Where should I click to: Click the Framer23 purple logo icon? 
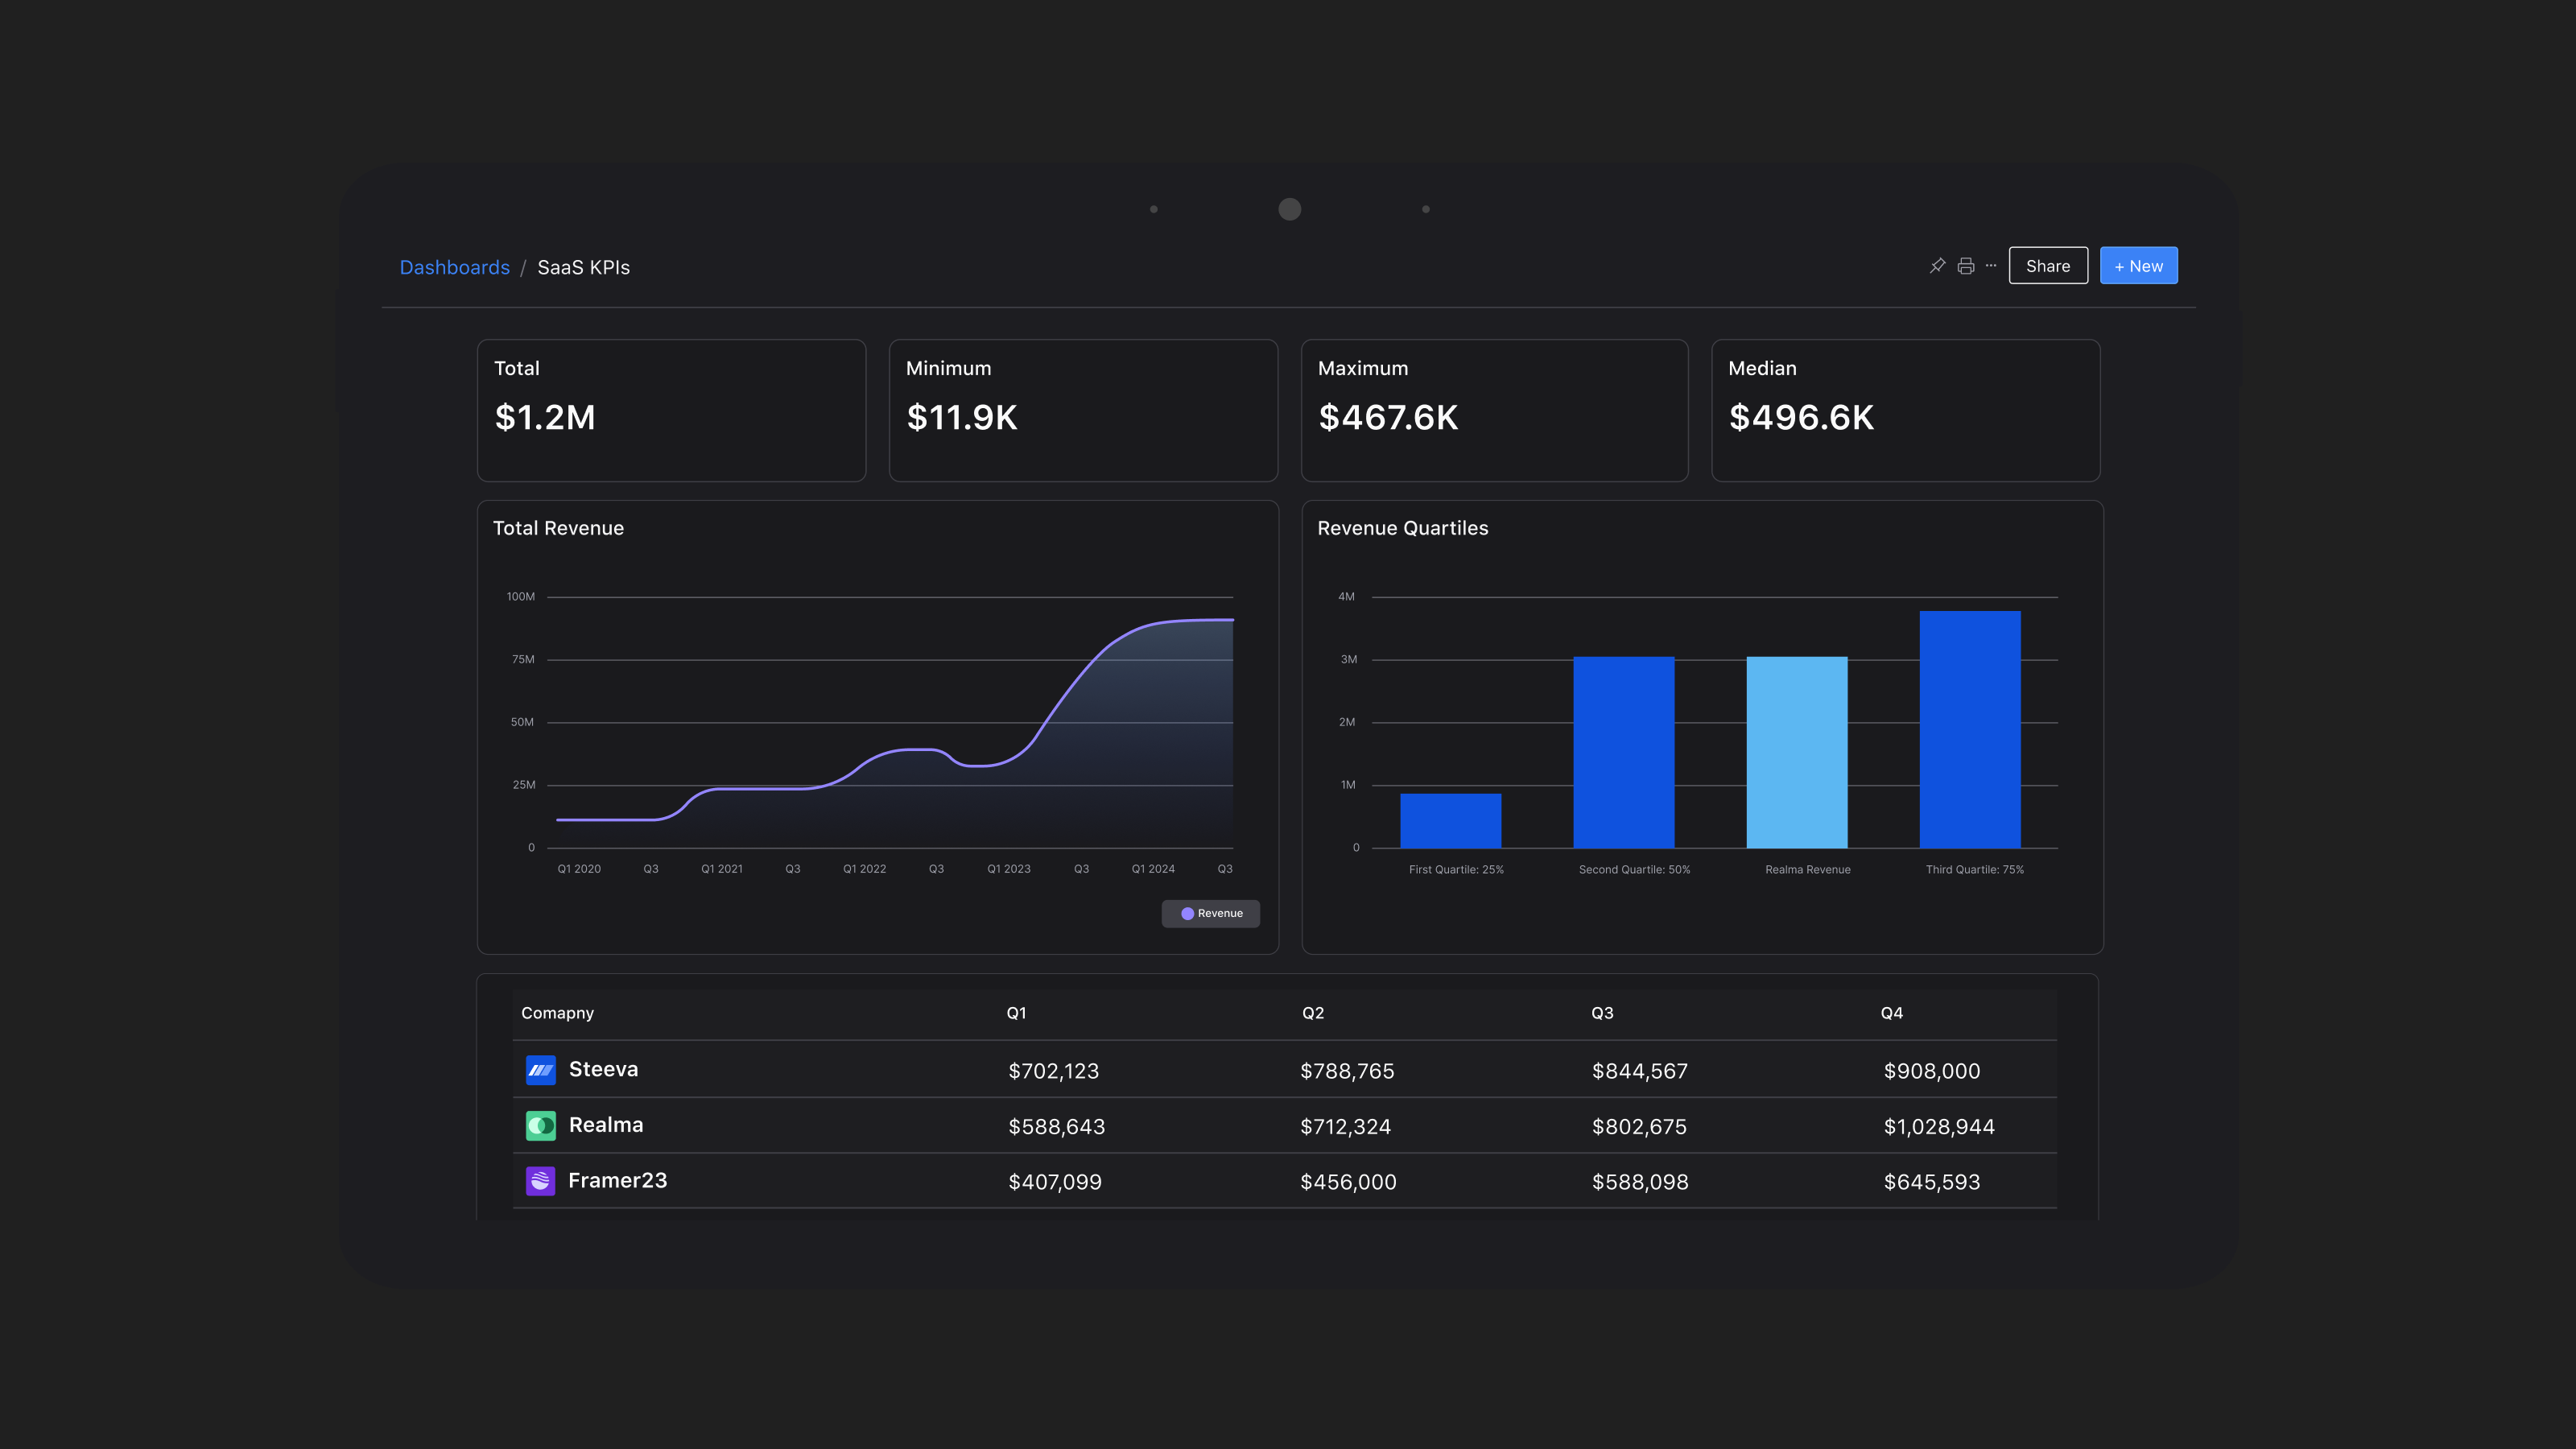540,1181
